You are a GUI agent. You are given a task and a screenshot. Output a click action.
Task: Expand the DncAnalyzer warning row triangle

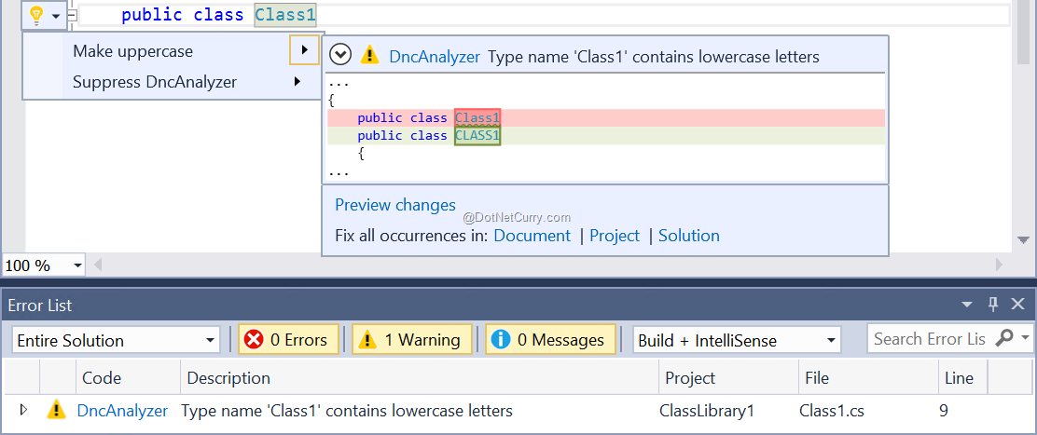point(24,410)
